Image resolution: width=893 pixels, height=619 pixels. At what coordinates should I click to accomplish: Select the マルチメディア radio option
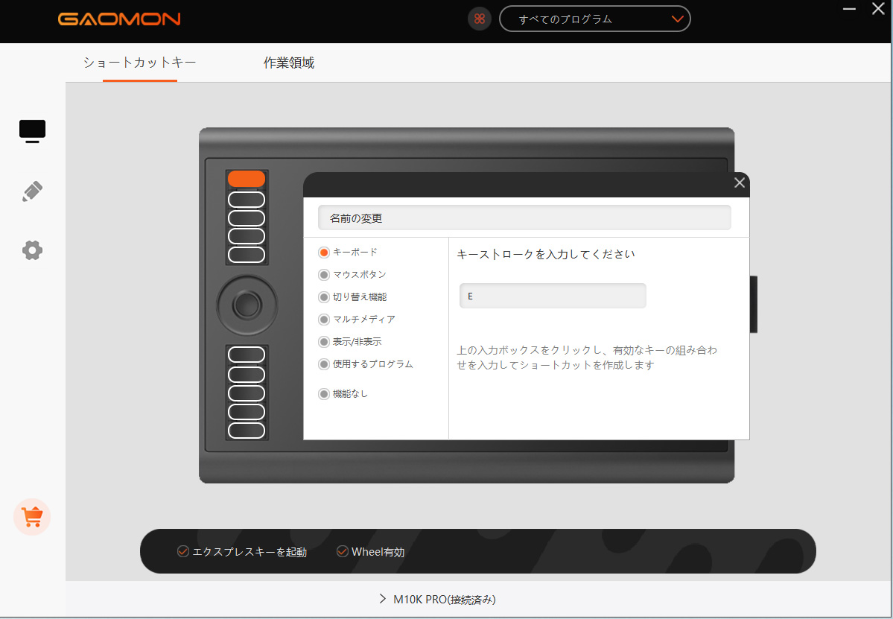point(324,319)
